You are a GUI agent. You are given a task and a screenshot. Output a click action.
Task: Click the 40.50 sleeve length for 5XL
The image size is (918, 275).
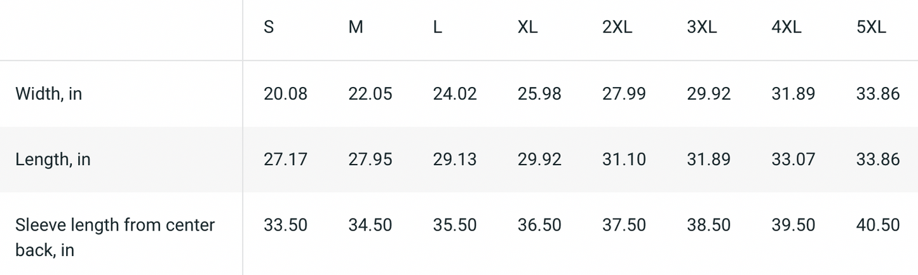click(x=878, y=225)
